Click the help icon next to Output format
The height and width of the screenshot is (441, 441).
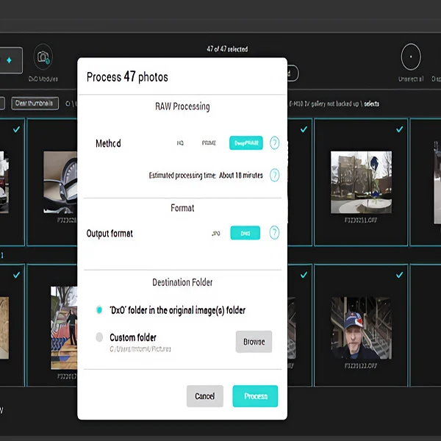(274, 233)
